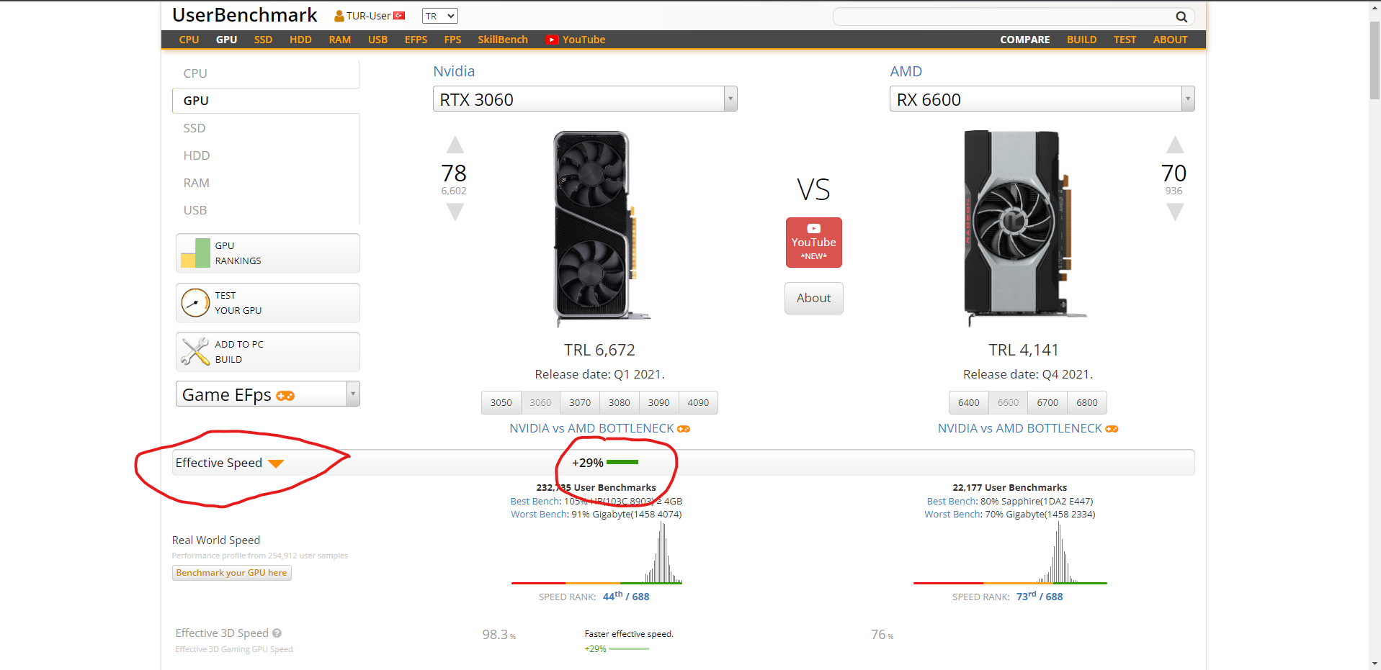
Task: Click Benchmark your GPU here button
Action: (x=232, y=573)
